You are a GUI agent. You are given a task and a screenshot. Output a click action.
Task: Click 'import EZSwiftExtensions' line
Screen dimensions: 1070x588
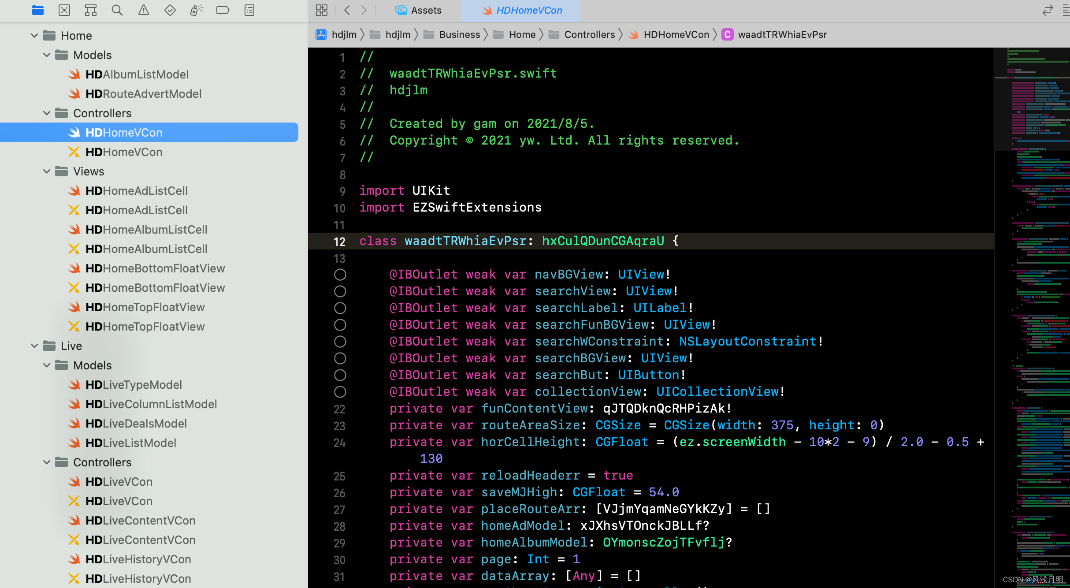pos(450,207)
